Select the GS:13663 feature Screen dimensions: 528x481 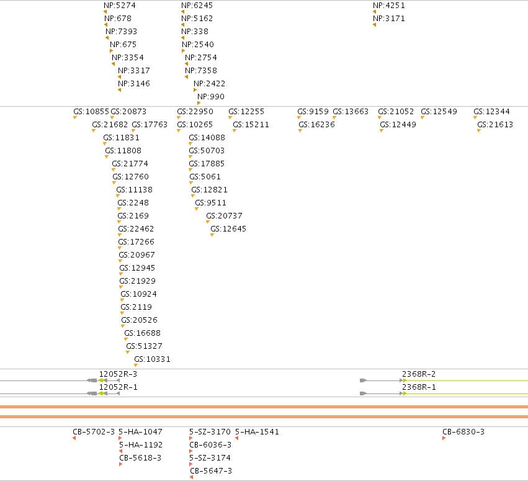point(351,112)
